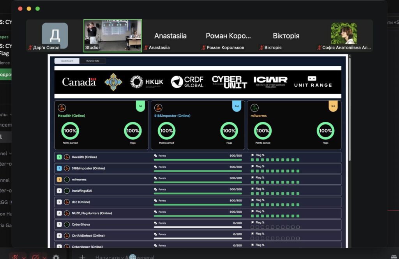Click the IronWingsKAI row avatar icon
Image resolution: width=399 pixels, height=259 pixels.
pyautogui.click(x=67, y=191)
